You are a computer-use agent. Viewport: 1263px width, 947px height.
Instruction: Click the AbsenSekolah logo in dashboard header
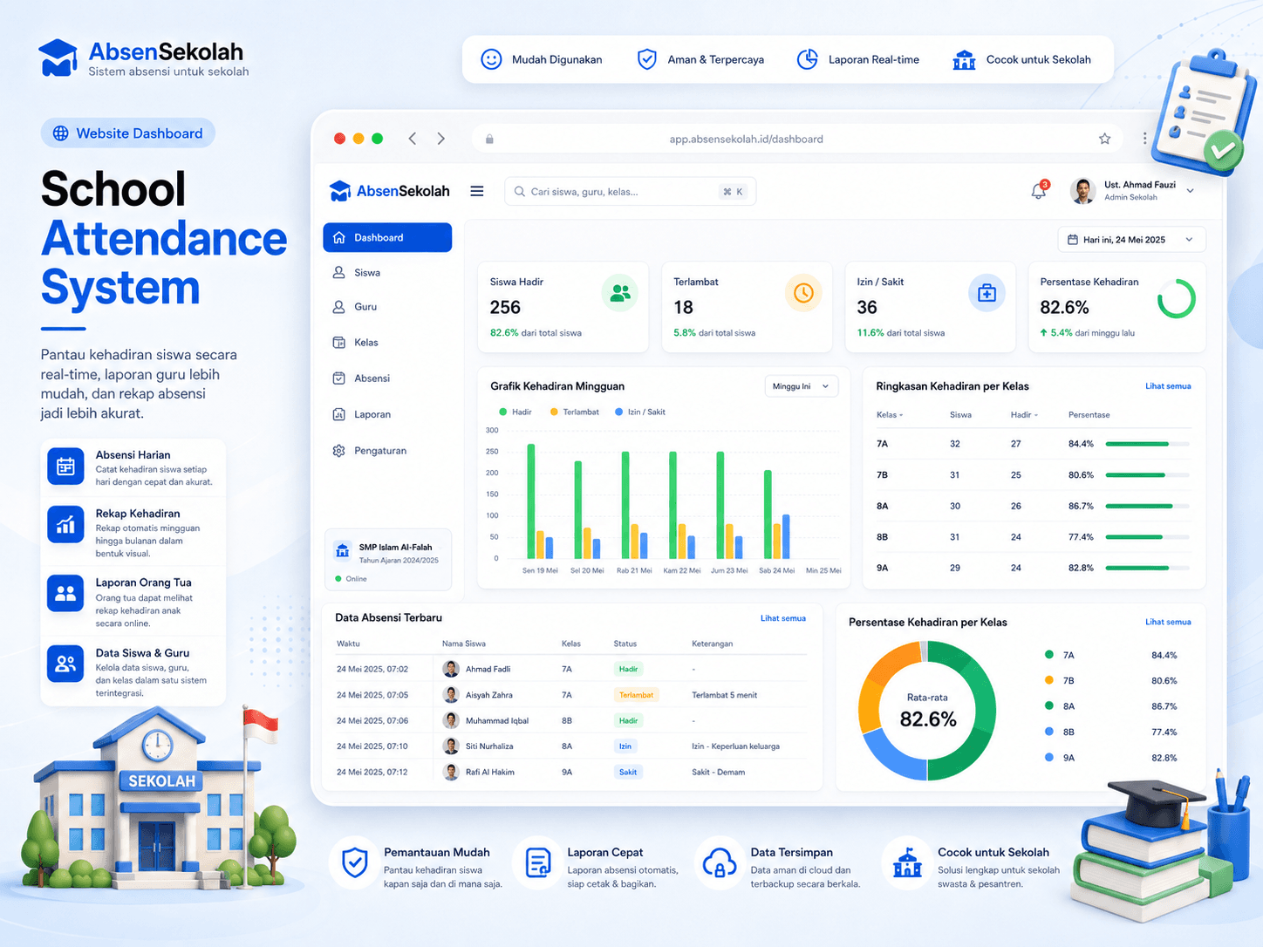pyautogui.click(x=389, y=191)
